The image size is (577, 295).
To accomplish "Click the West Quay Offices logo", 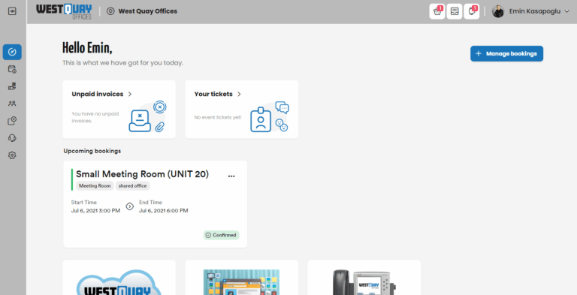I will [64, 11].
